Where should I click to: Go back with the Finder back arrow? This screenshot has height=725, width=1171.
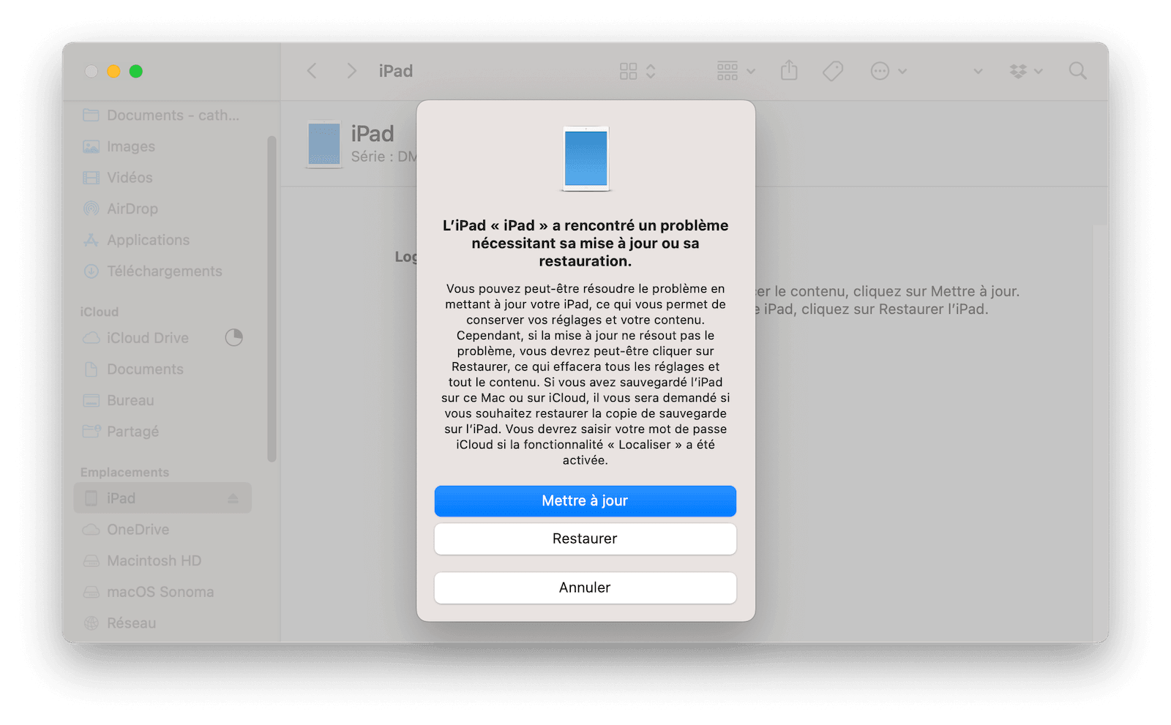pos(312,71)
